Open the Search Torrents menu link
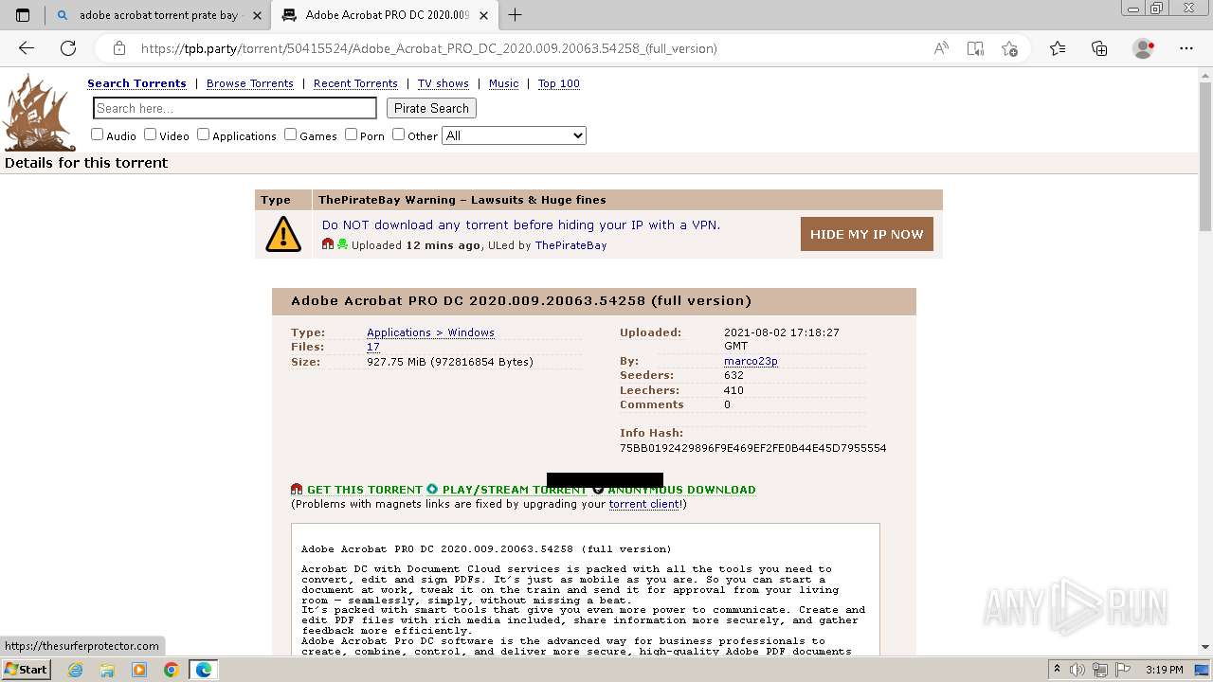This screenshot has width=1213, height=682. coord(136,83)
